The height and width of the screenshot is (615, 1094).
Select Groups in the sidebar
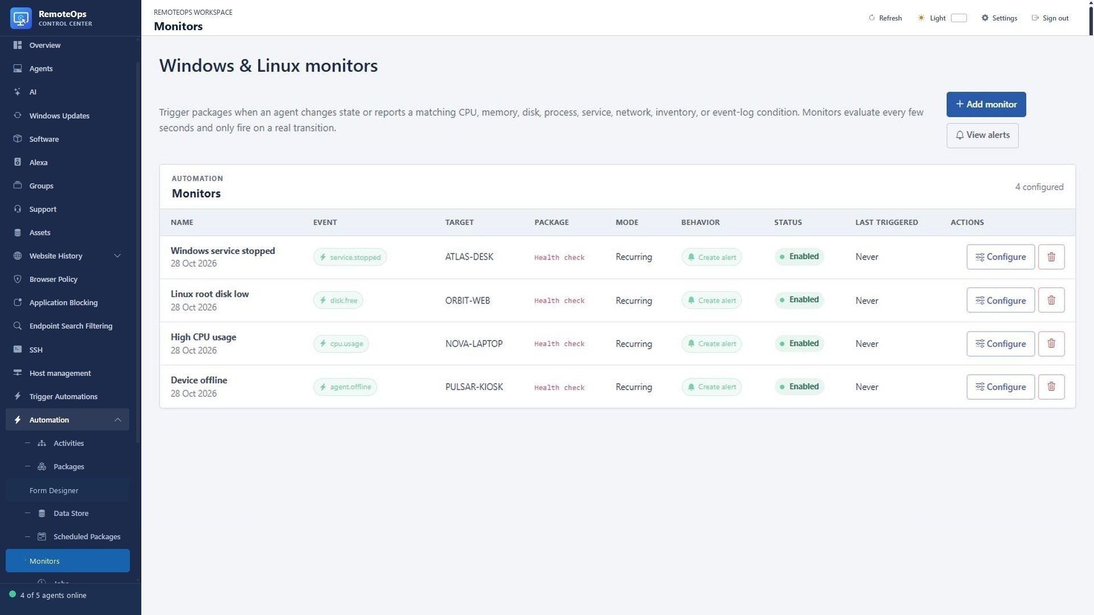click(67, 186)
